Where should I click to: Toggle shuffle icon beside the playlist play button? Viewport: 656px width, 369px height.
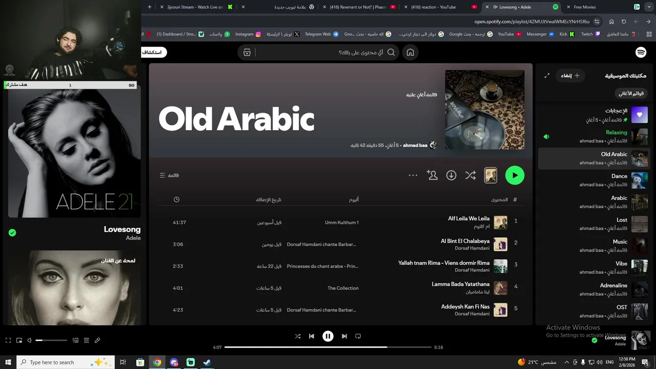470,175
